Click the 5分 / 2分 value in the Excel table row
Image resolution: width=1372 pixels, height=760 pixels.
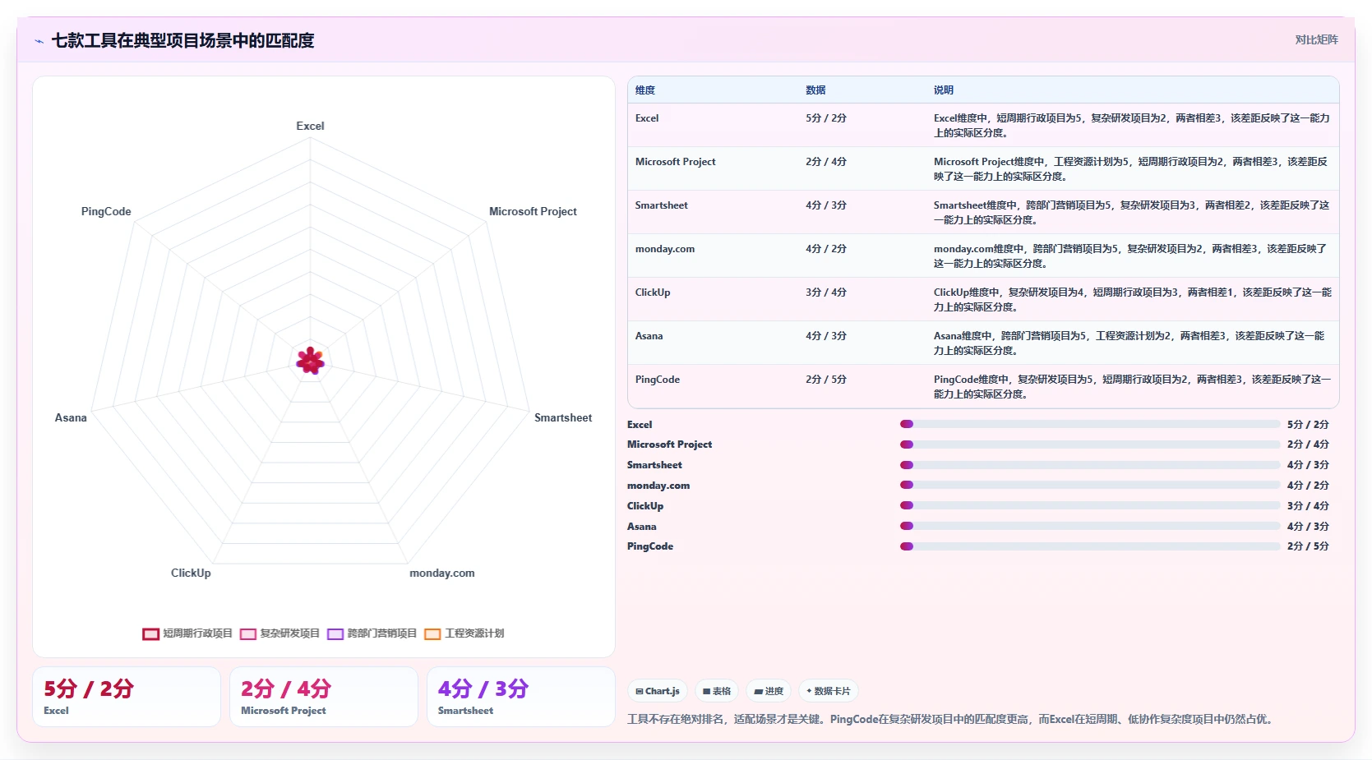tap(826, 118)
